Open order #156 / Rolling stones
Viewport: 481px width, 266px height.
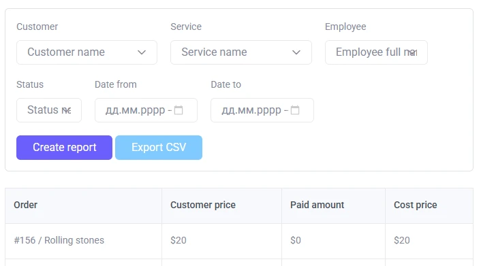click(59, 240)
